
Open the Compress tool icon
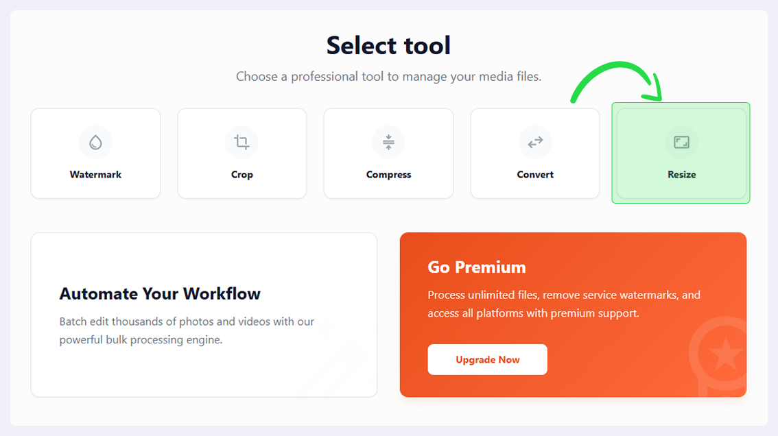click(388, 143)
